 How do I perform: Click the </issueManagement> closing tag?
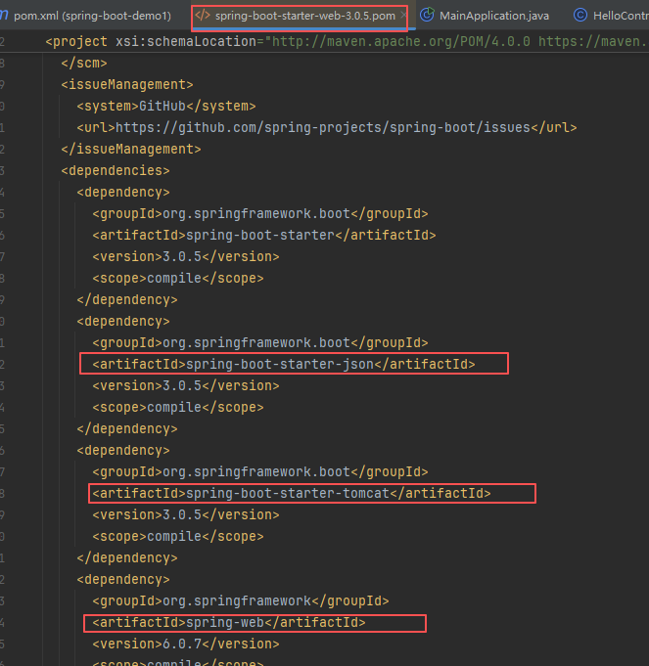(x=131, y=149)
